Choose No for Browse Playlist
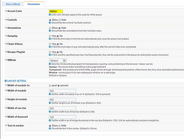Screen dimensions: 184x139 [58, 52]
